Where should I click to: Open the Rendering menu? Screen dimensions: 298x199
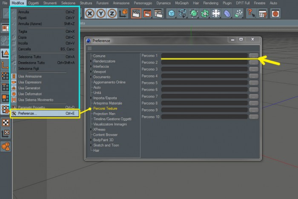tap(211, 3)
